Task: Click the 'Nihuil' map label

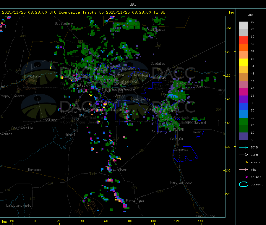Action: 70,135
